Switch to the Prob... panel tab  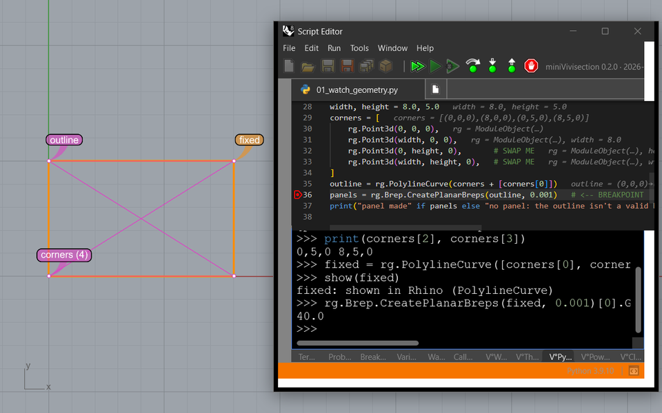click(340, 357)
